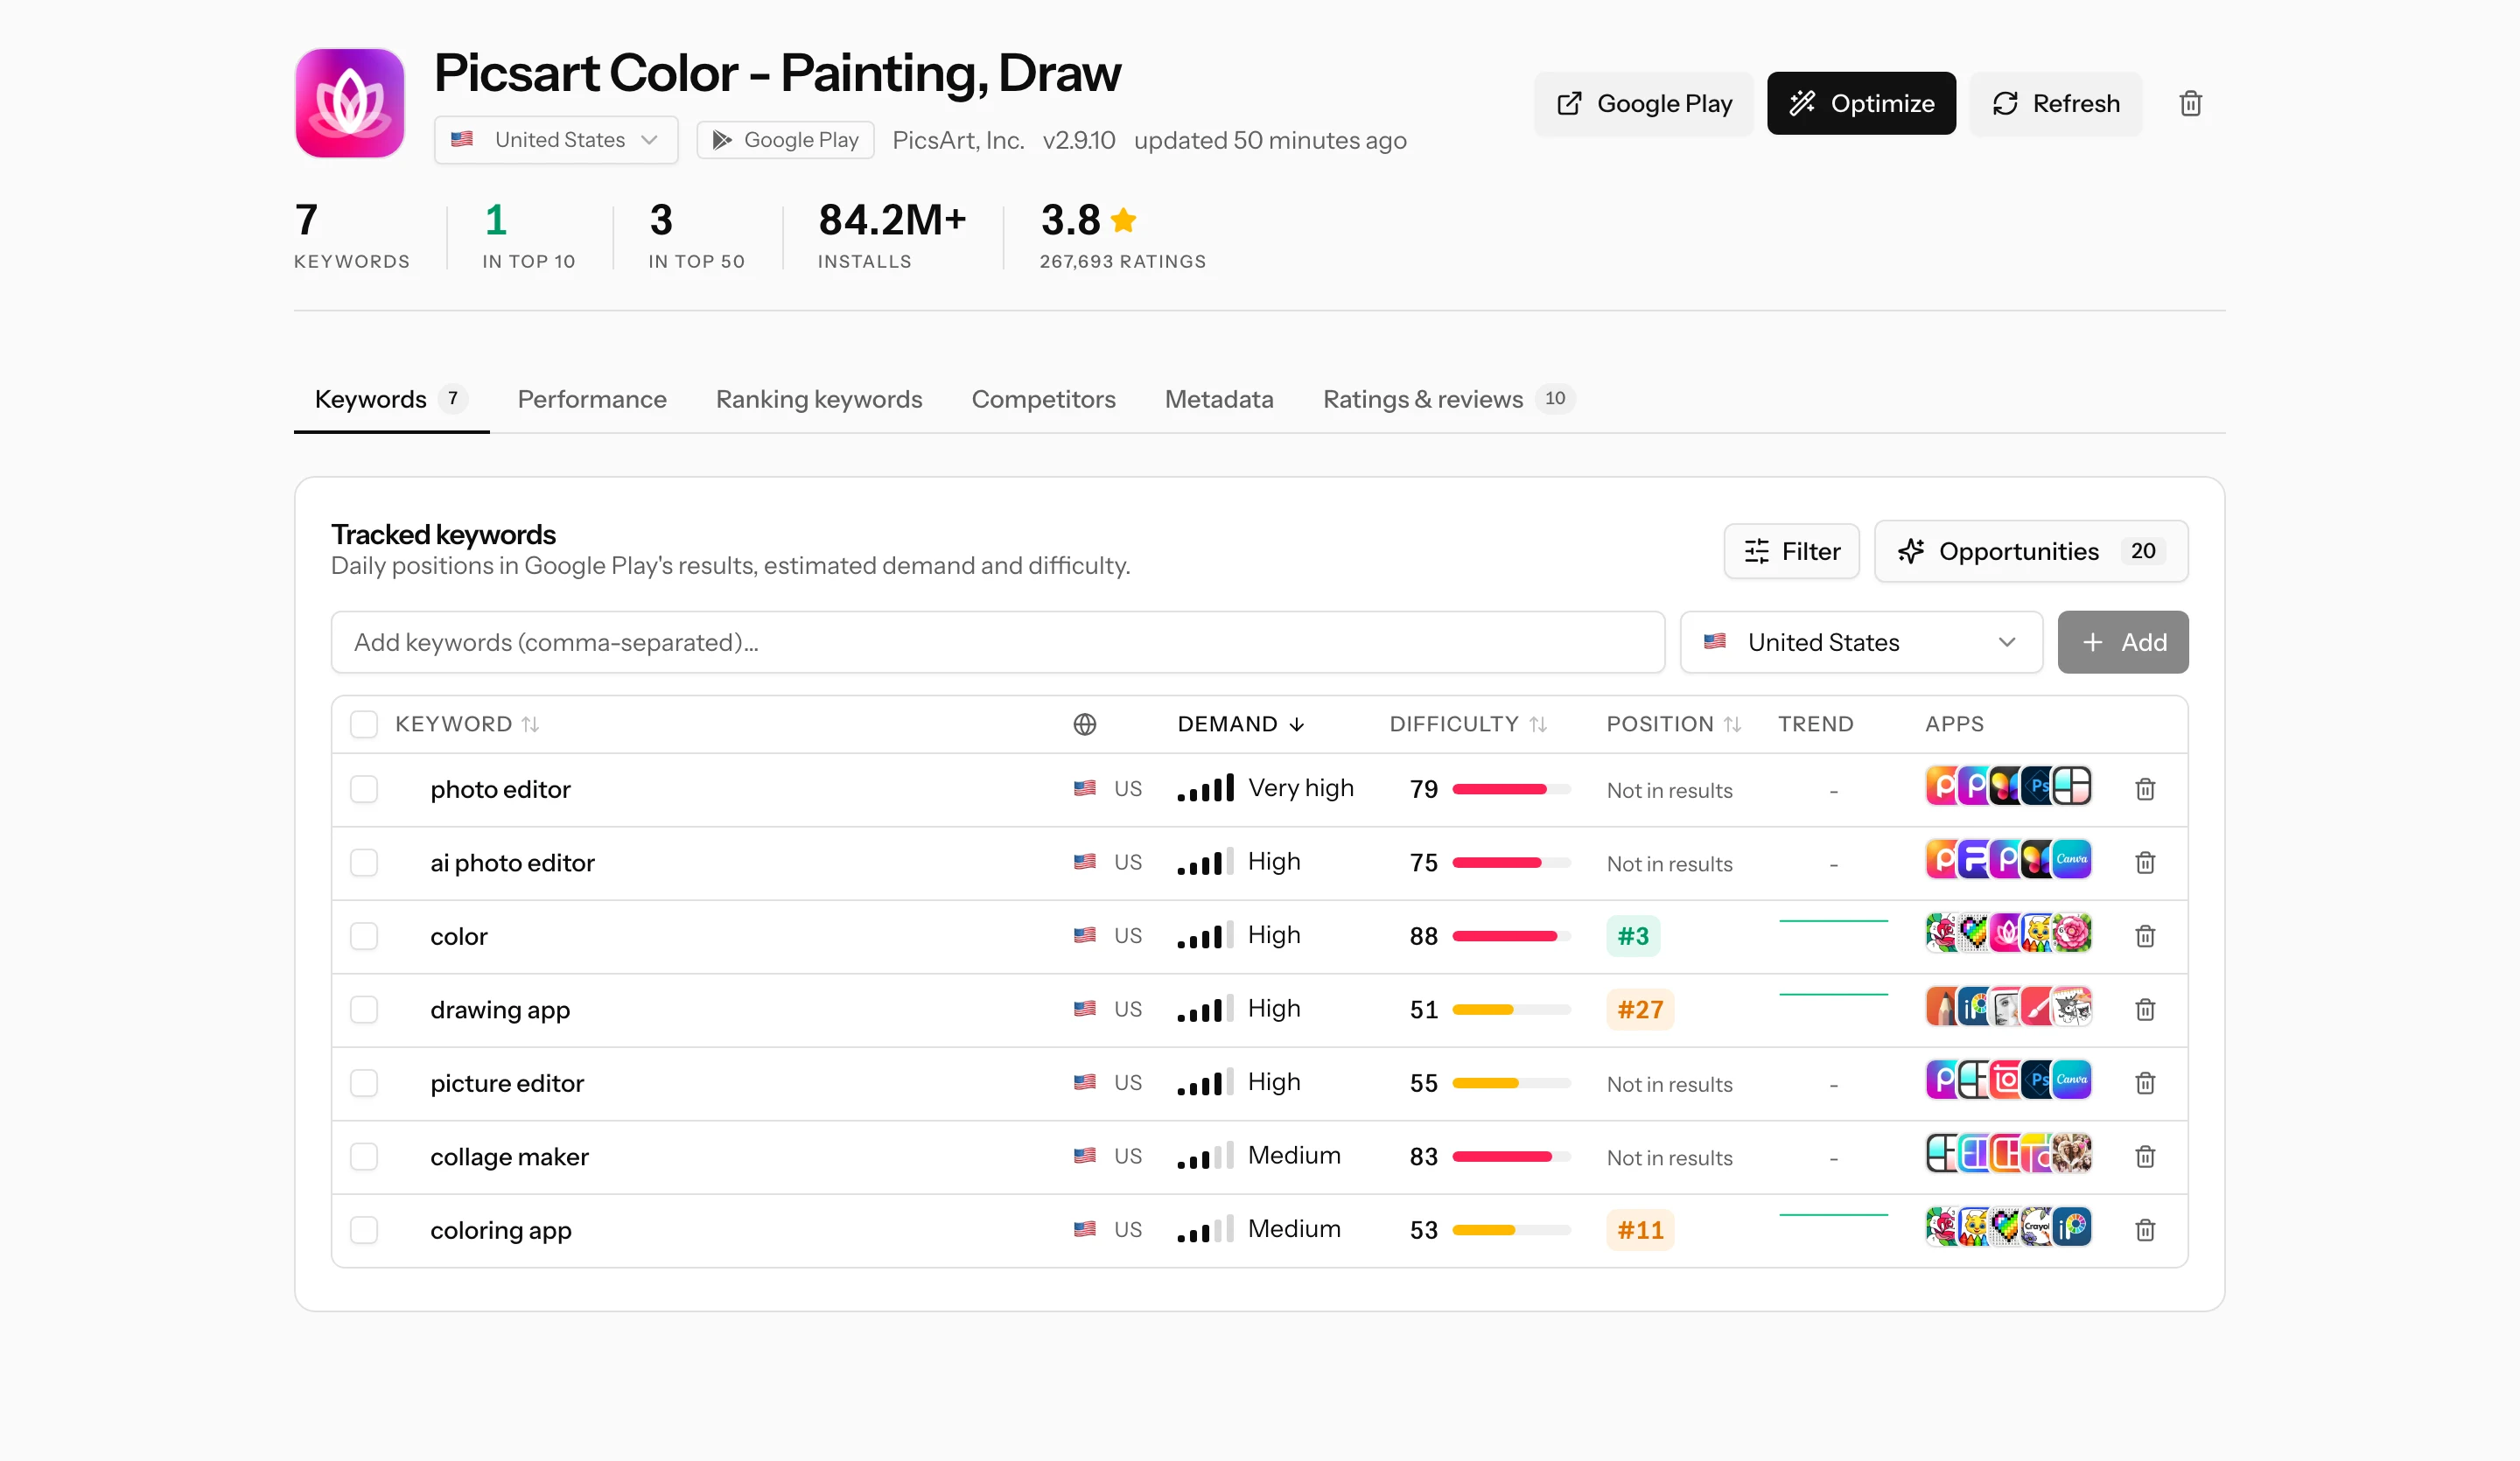Open the Canva icon in 'picture editor' row
Image resolution: width=2520 pixels, height=1461 pixels.
click(2072, 1080)
